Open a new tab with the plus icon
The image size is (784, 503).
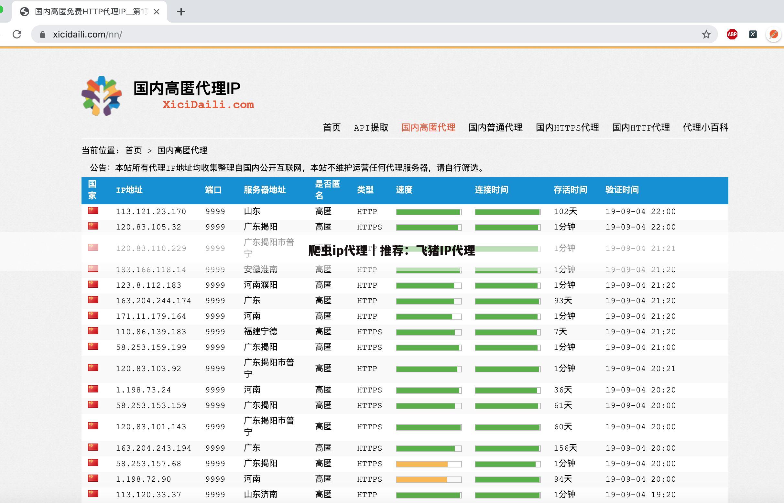click(x=181, y=12)
